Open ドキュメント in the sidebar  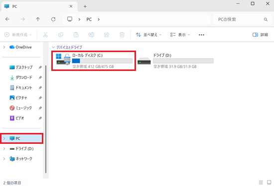pos(24,87)
